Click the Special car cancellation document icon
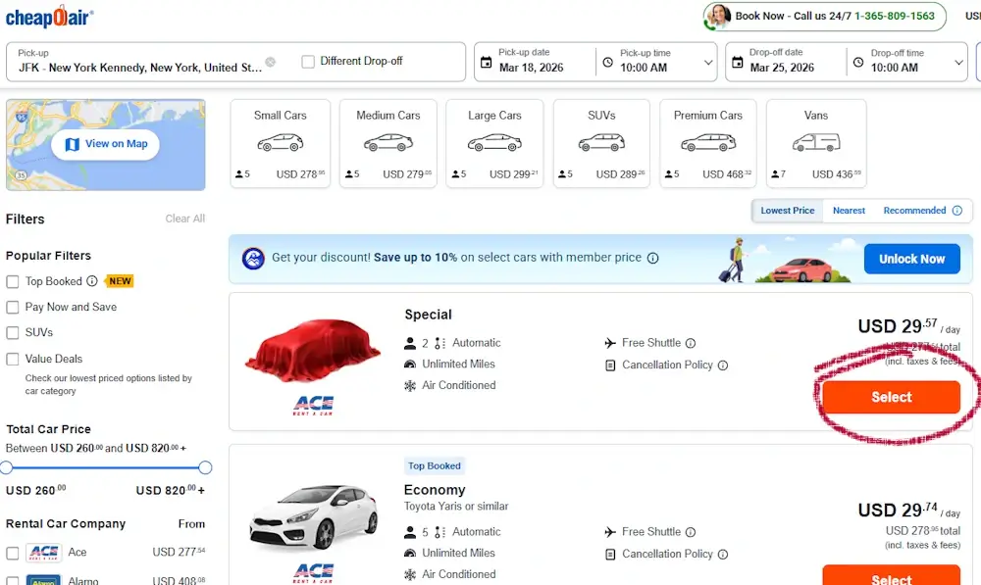 click(610, 365)
